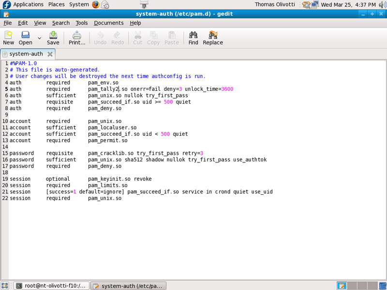This screenshot has height=290, width=387.
Task: Open the Search menu
Action: pyautogui.click(x=61, y=23)
